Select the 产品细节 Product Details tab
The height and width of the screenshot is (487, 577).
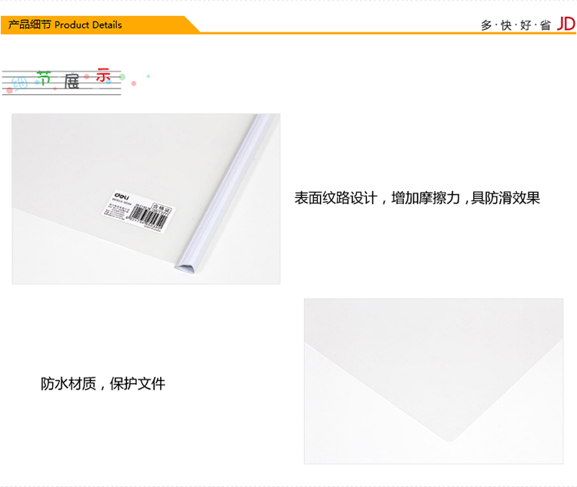65,25
